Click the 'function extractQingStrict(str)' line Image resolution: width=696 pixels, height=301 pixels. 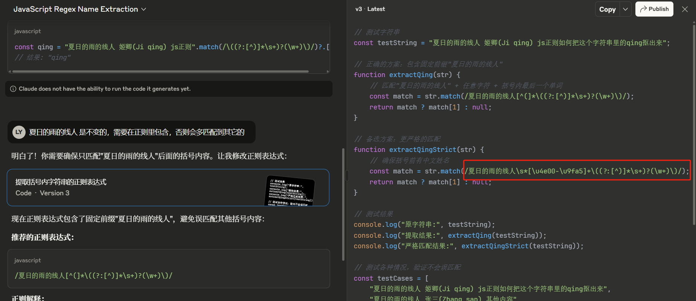[419, 150]
